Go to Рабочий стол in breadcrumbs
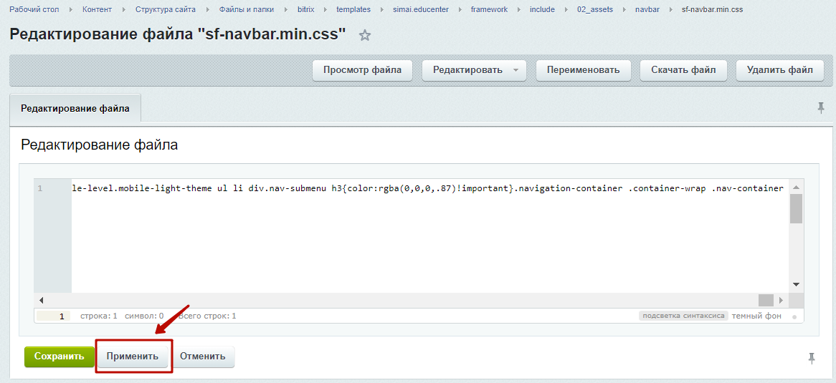This screenshot has width=836, height=383. point(34,10)
